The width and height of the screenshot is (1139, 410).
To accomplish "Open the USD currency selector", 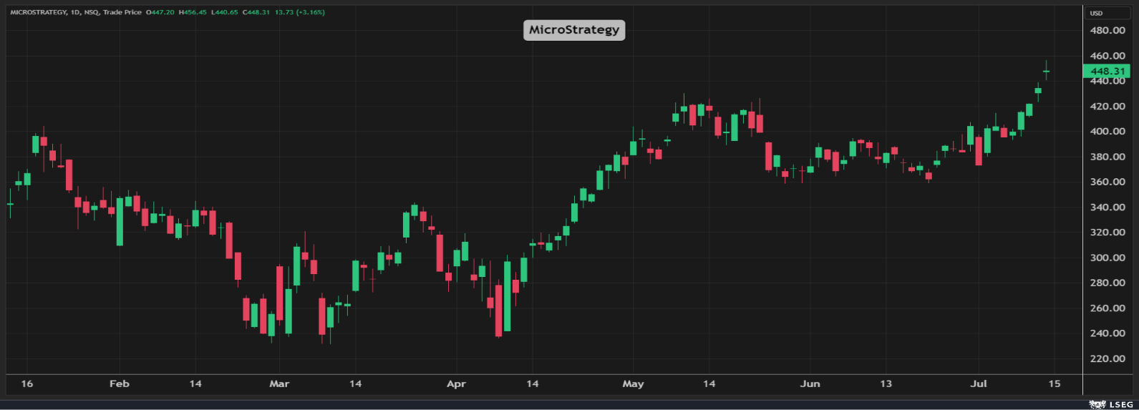I will (1096, 13).
